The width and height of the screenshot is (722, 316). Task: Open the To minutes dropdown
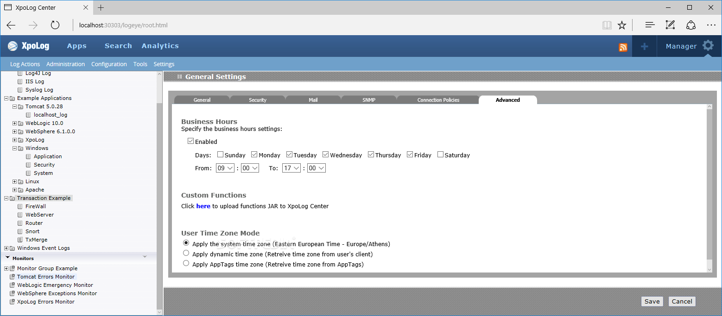[316, 168]
